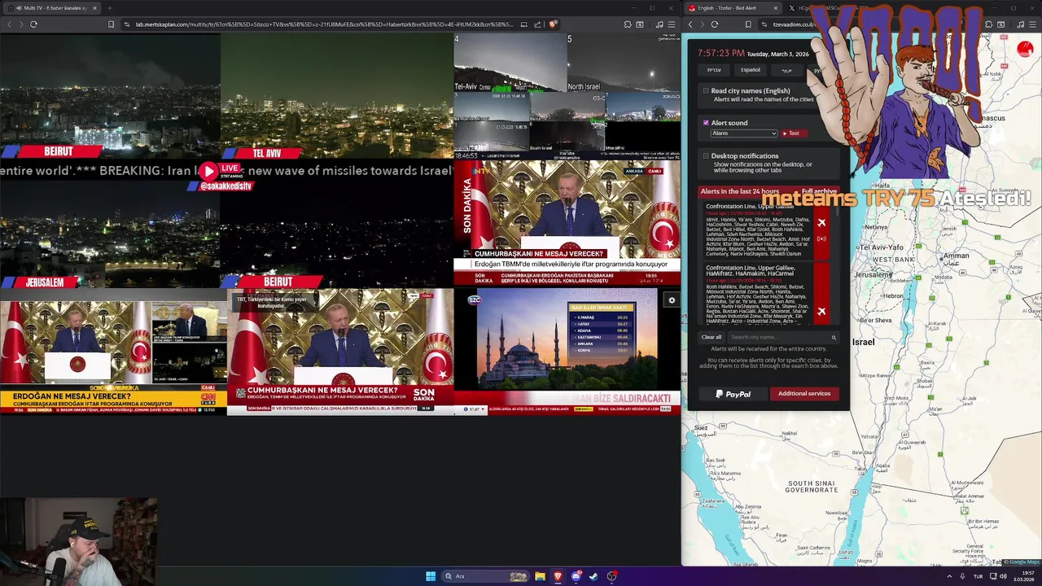The height and width of the screenshot is (586, 1042).
Task: Click Multi TV address bar URL
Action: coord(326,24)
